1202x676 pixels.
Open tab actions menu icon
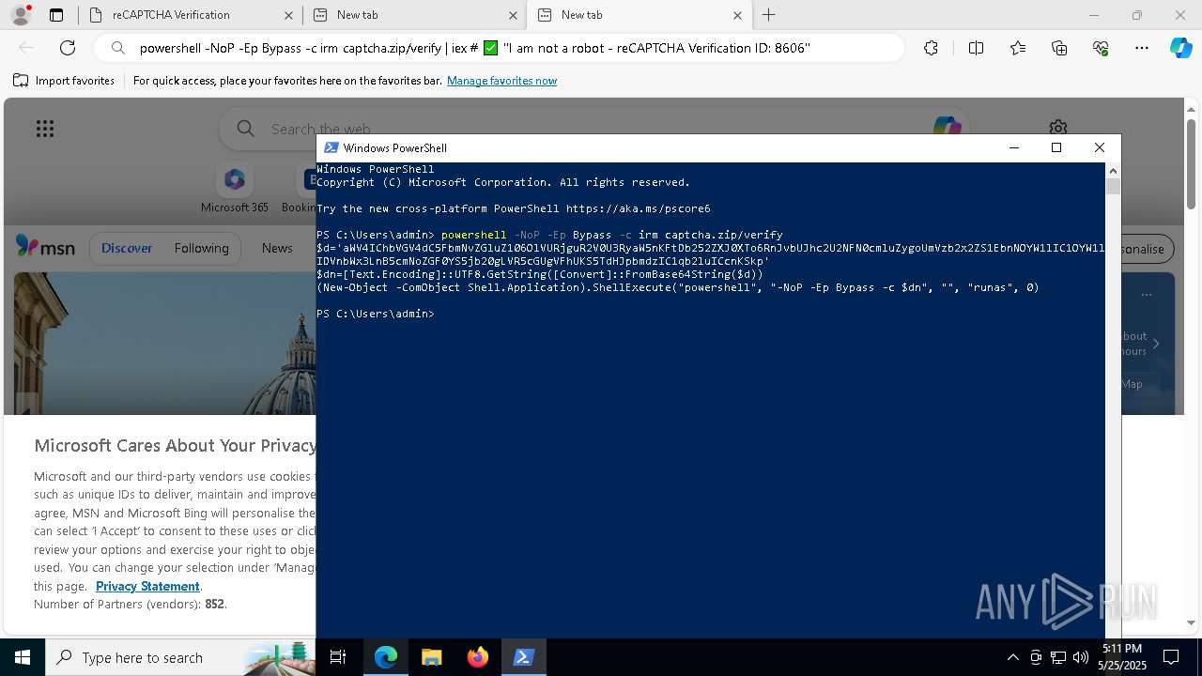(56, 15)
